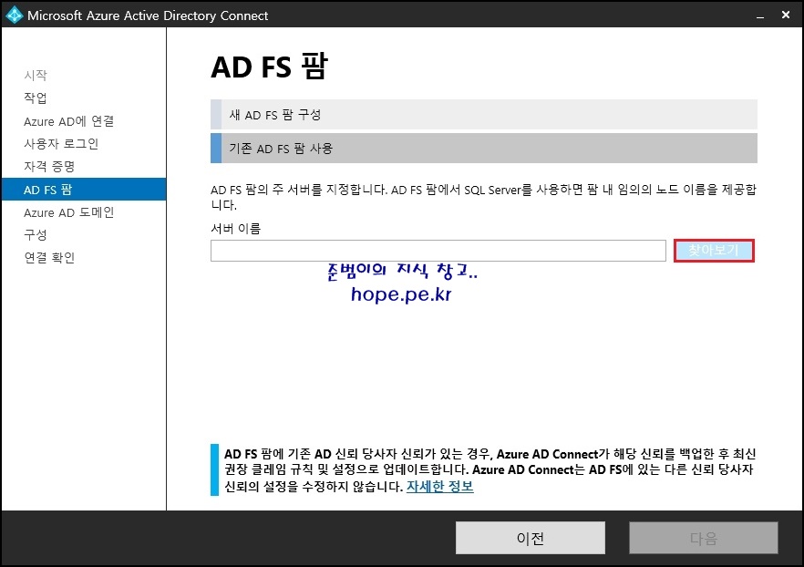Click the Microsoft Azure Active Directory Connect title
804x567 pixels.
pos(148,15)
